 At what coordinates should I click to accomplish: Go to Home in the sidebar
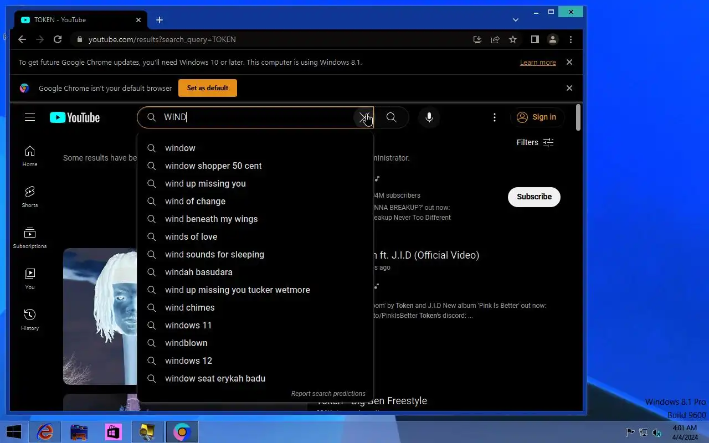click(30, 156)
